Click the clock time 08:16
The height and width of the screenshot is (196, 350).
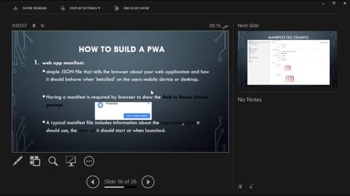pyautogui.click(x=219, y=26)
